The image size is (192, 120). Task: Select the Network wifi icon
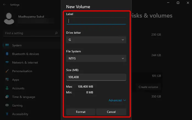tap(7, 62)
